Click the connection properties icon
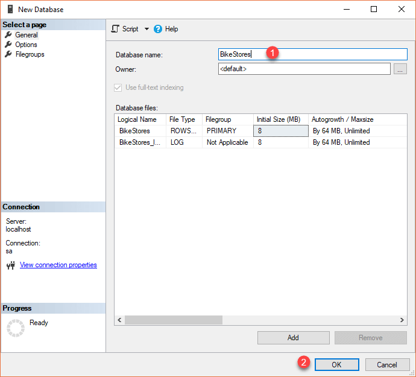416x377 pixels. point(10,265)
